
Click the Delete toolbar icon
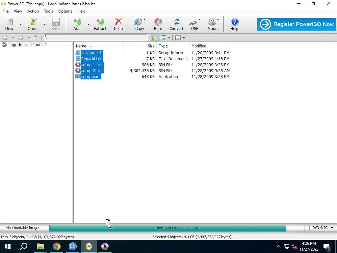click(x=118, y=24)
